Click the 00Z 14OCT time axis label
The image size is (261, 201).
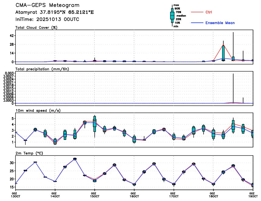(54, 195)
